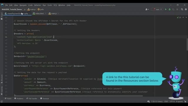Open the Structure tool window sidebar button
This screenshot has width=188, height=106.
tap(2, 79)
